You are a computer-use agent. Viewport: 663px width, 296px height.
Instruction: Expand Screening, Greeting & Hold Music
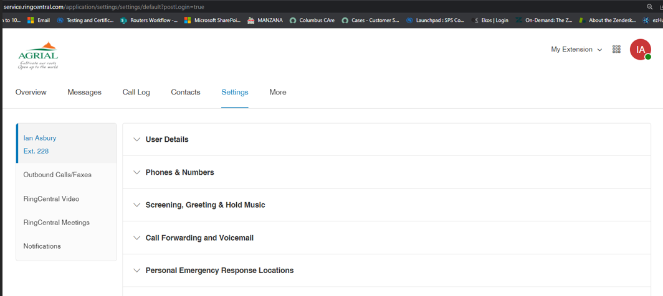(386, 205)
